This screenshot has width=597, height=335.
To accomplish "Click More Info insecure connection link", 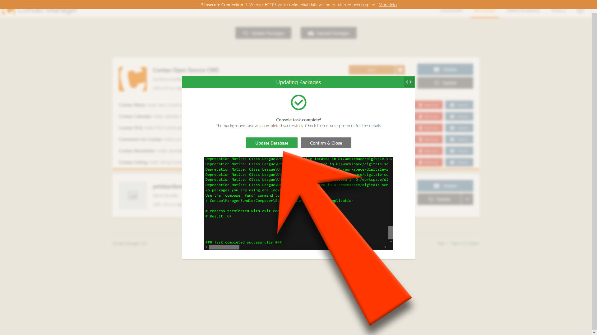I will (x=387, y=5).
